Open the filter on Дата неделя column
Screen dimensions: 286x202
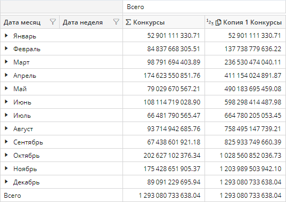point(116,22)
